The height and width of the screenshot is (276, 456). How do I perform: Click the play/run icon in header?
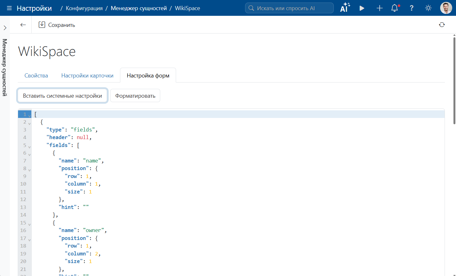point(362,8)
